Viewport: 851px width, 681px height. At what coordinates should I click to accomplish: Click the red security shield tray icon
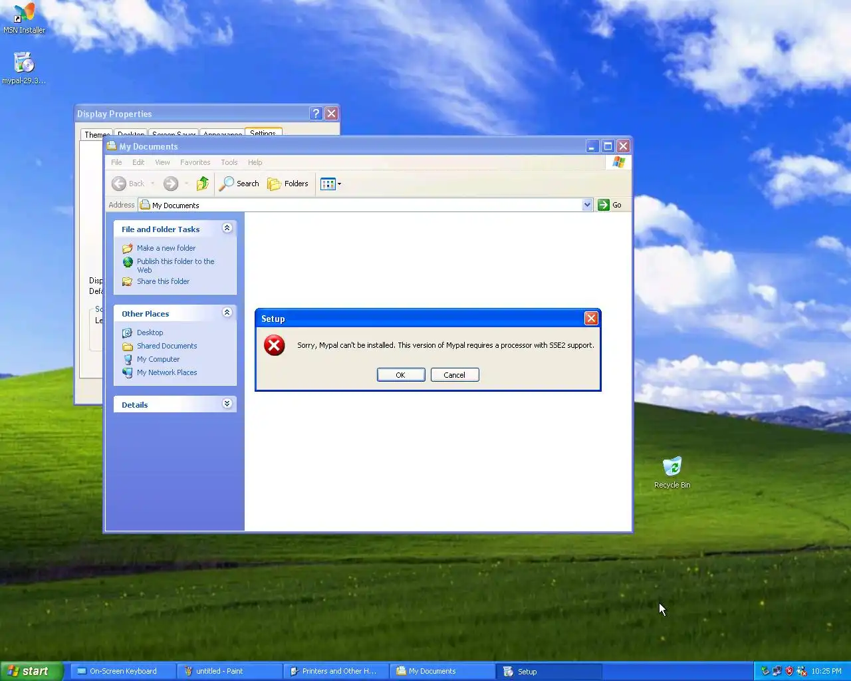[789, 671]
